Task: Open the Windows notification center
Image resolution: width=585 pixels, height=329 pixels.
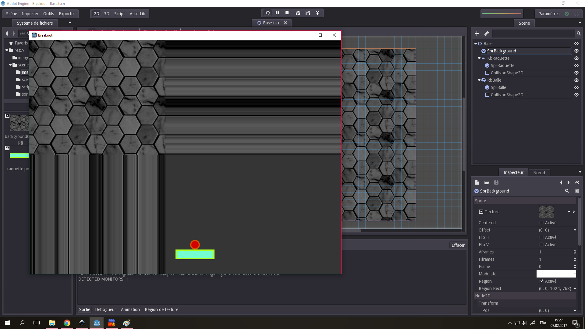Action: coord(575,323)
